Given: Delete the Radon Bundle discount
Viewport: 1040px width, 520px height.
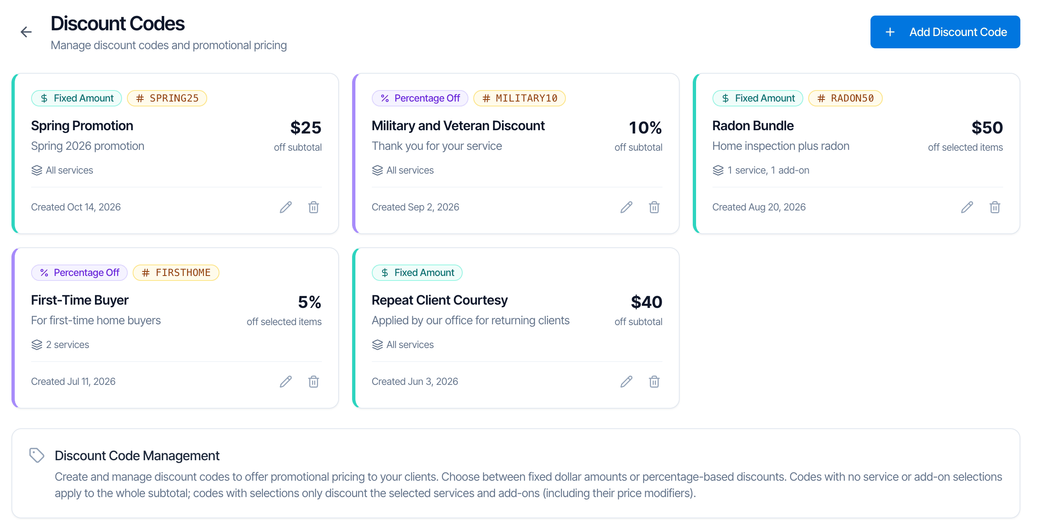Looking at the screenshot, I should (995, 207).
